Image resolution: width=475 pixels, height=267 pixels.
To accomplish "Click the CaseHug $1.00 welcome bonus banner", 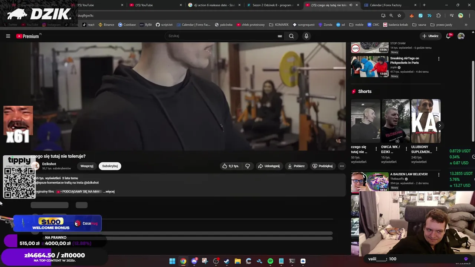I will (x=58, y=224).
